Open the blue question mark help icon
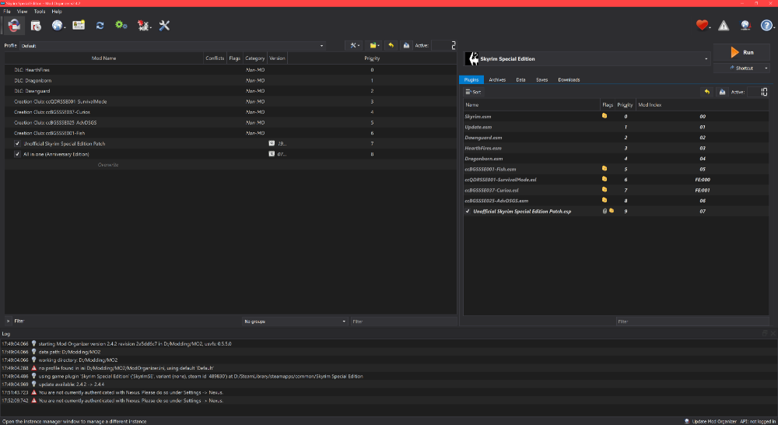The height and width of the screenshot is (425, 778). [766, 26]
